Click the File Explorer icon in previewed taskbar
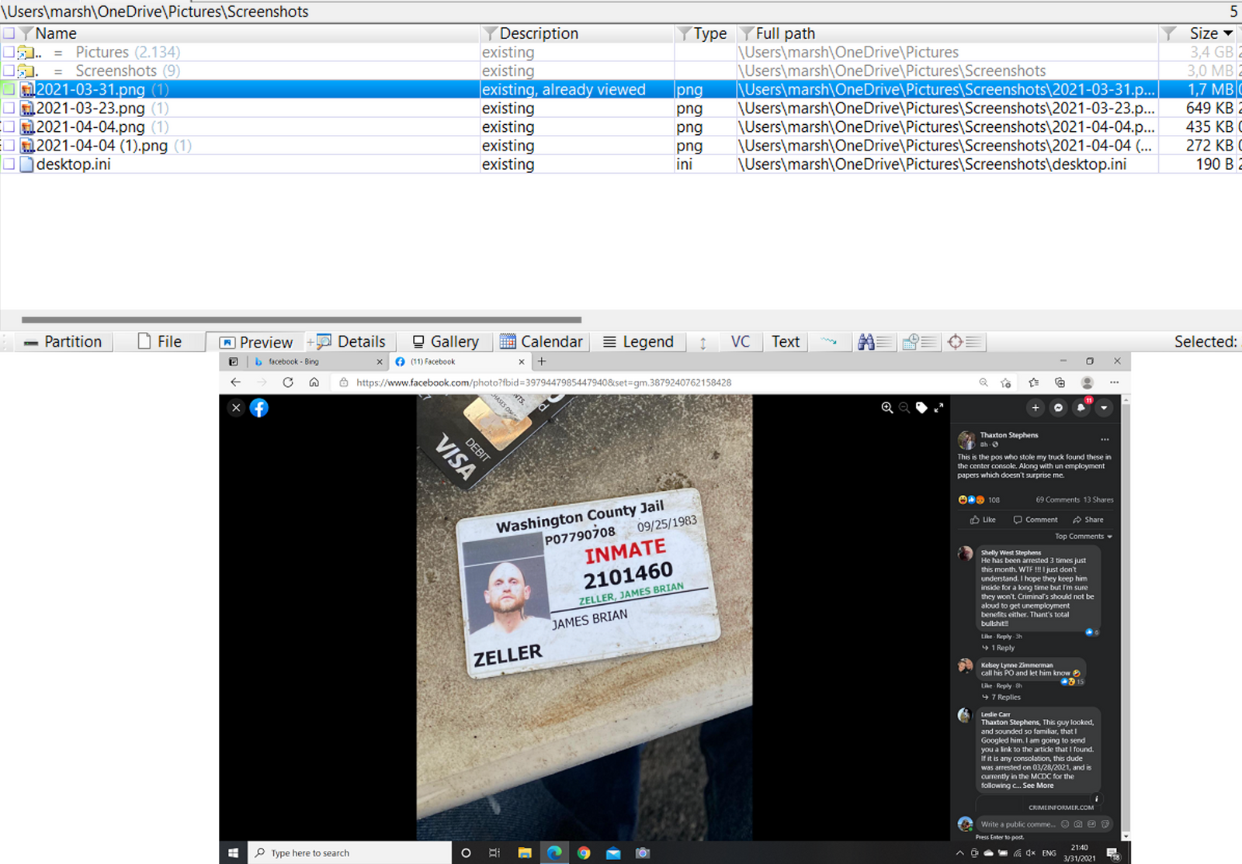Image resolution: width=1242 pixels, height=864 pixels. 525,853
